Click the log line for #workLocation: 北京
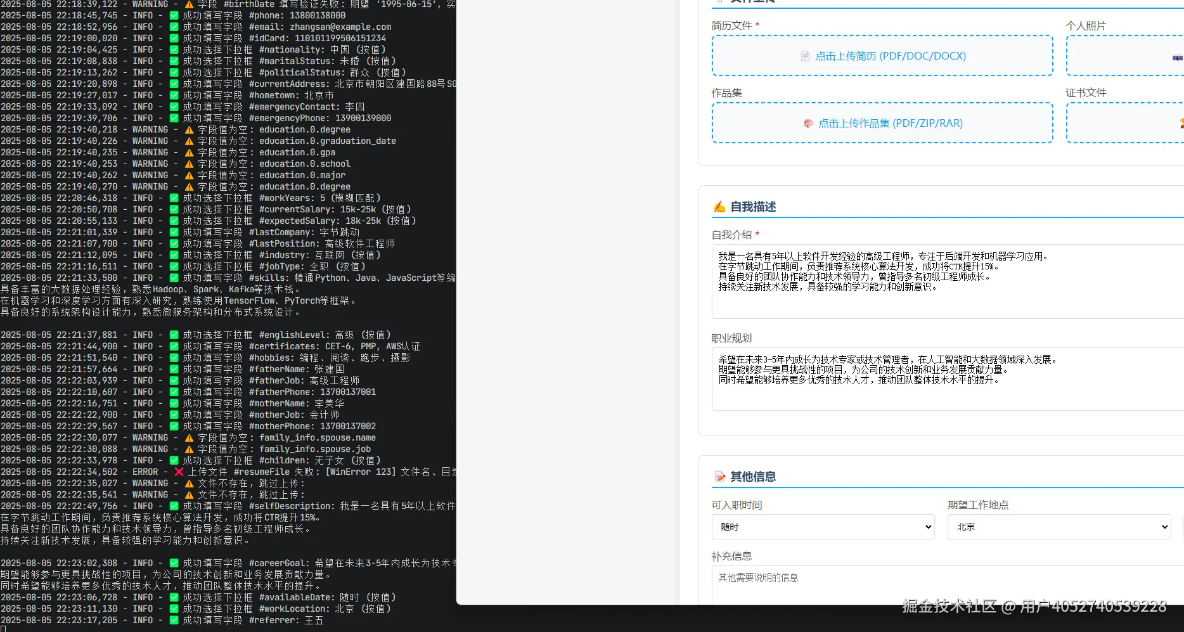 click(196, 609)
